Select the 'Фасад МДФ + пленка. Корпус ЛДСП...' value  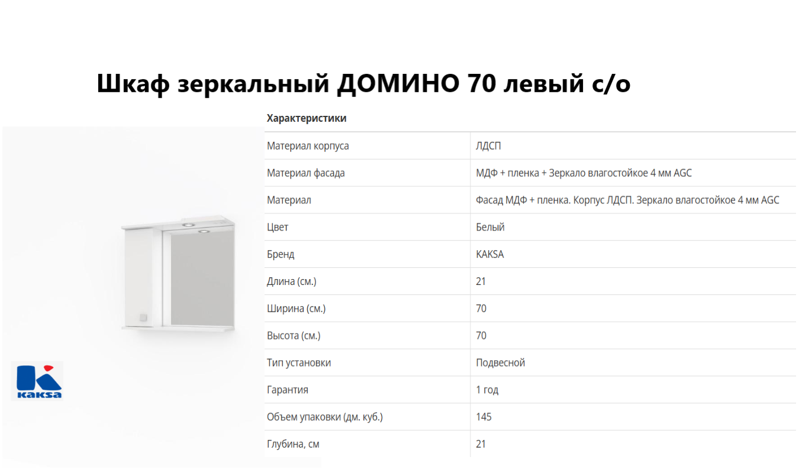(x=627, y=200)
